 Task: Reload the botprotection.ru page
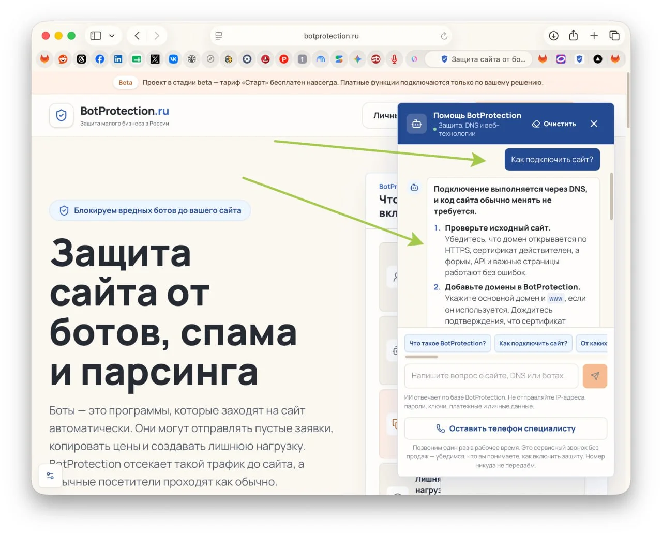click(444, 36)
